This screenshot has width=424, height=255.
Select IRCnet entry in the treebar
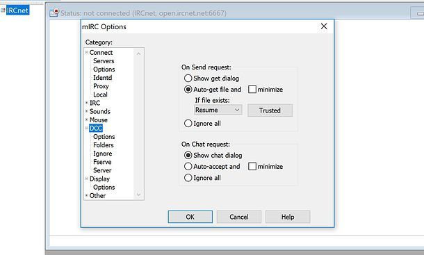[x=17, y=10]
